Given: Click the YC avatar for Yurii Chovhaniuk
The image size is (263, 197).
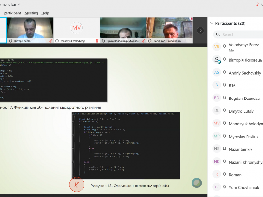Looking at the screenshot, I should (217, 187).
